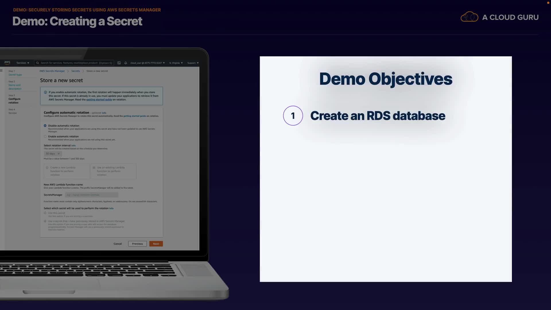Image resolution: width=551 pixels, height=310 pixels.
Task: Click the AWS logo home icon
Action: [7, 62]
